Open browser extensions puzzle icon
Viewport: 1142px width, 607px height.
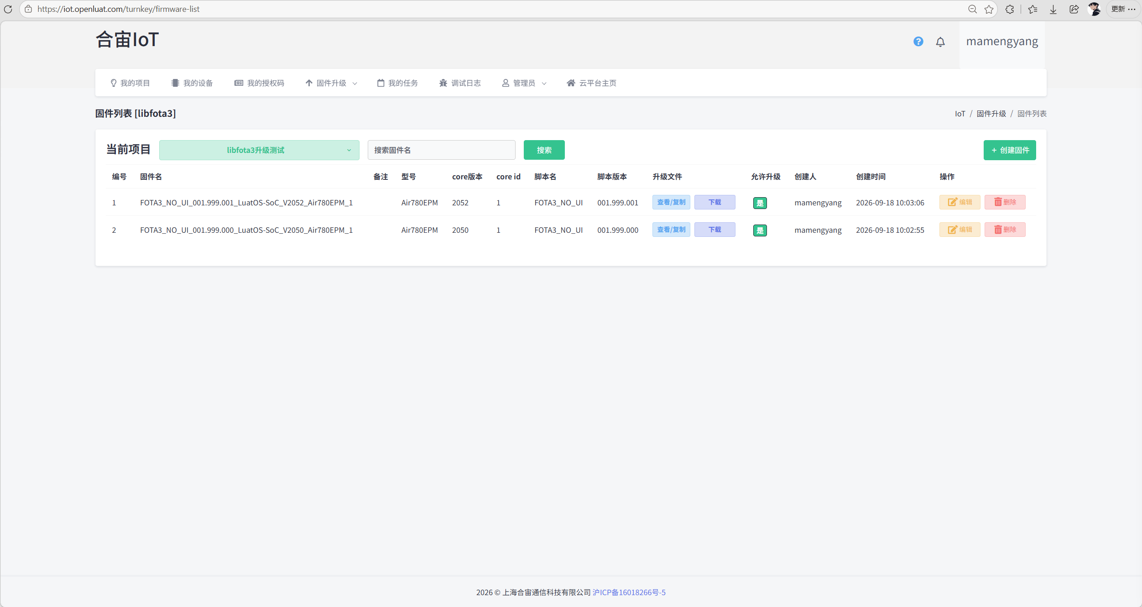[1010, 9]
